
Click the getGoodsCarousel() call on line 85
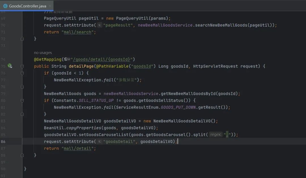click(168, 135)
